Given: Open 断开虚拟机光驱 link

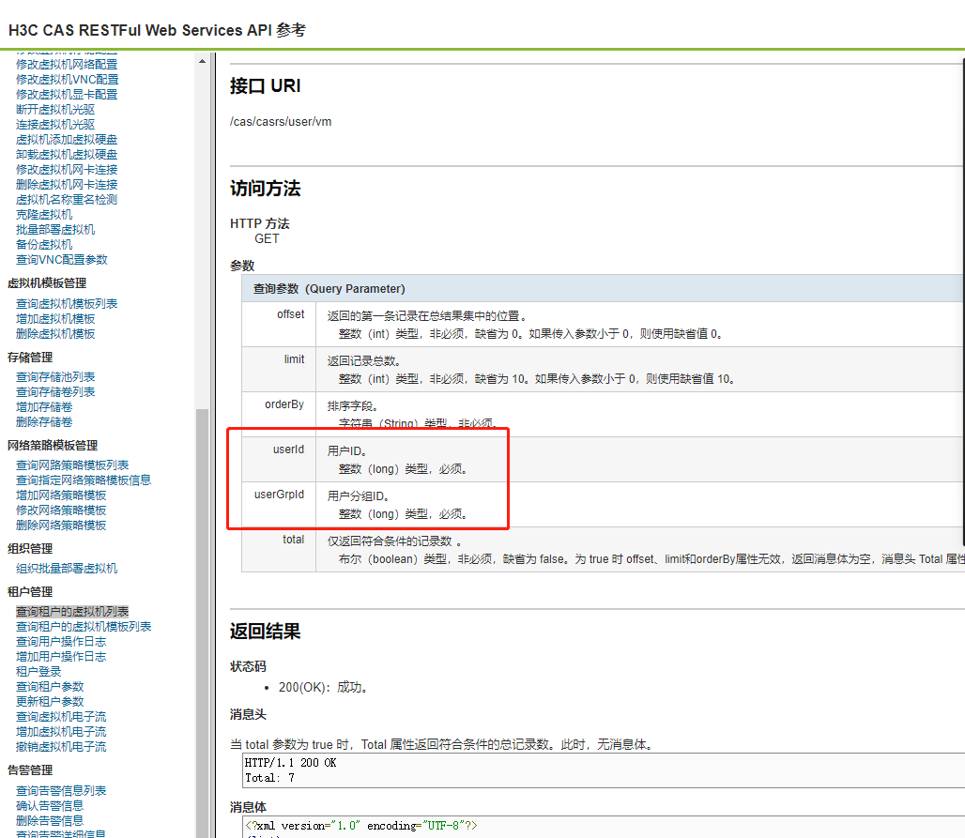Looking at the screenshot, I should click(55, 110).
